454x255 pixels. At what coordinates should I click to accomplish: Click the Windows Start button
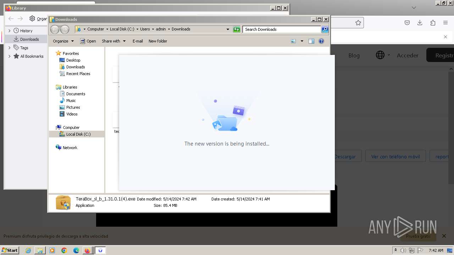point(10,250)
